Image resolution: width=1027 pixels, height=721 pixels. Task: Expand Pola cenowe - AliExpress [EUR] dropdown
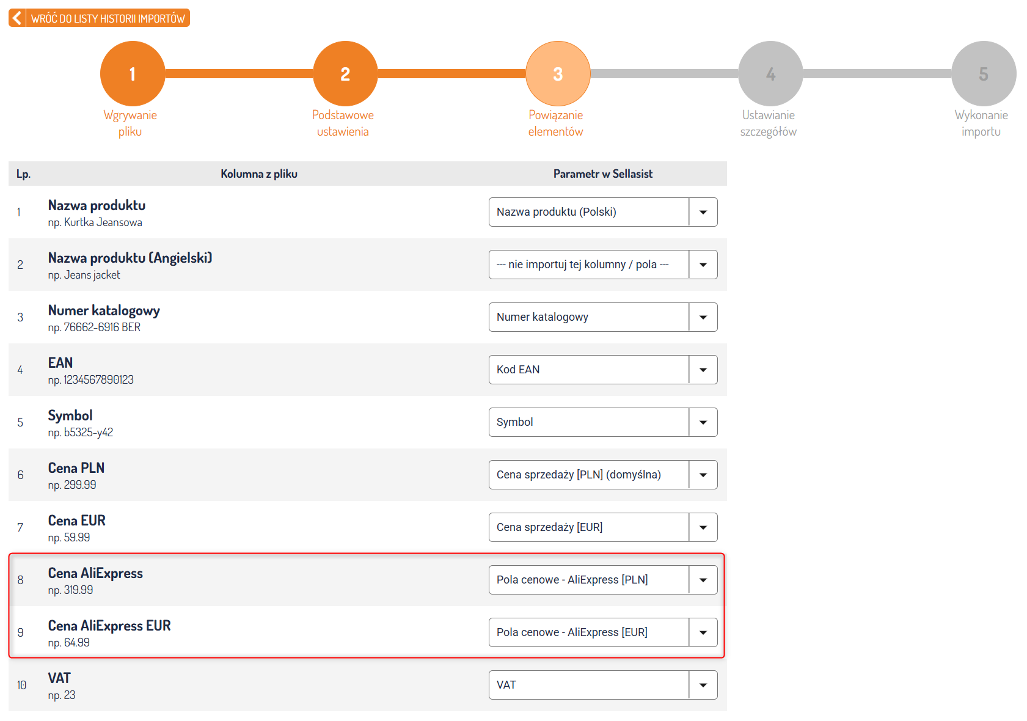click(588, 632)
